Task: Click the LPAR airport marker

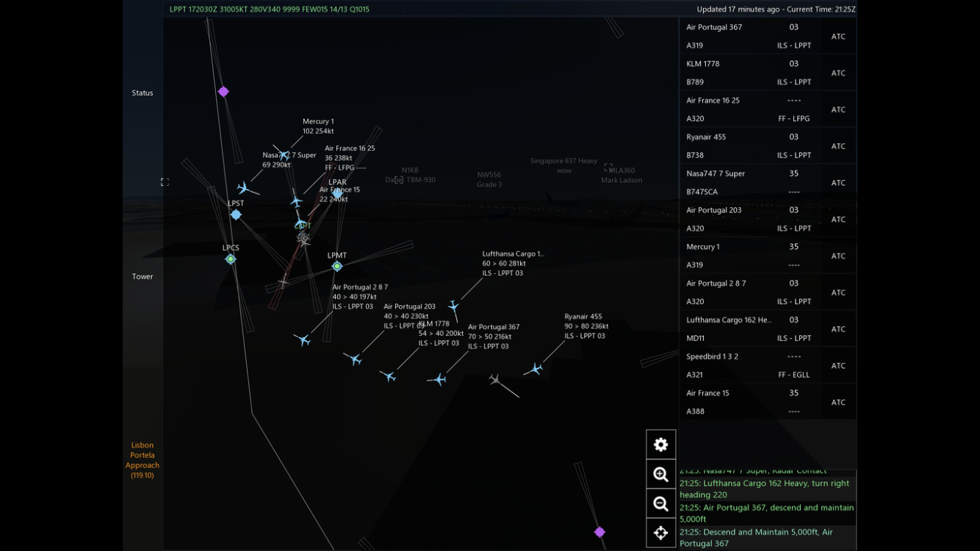Action: pyautogui.click(x=337, y=194)
